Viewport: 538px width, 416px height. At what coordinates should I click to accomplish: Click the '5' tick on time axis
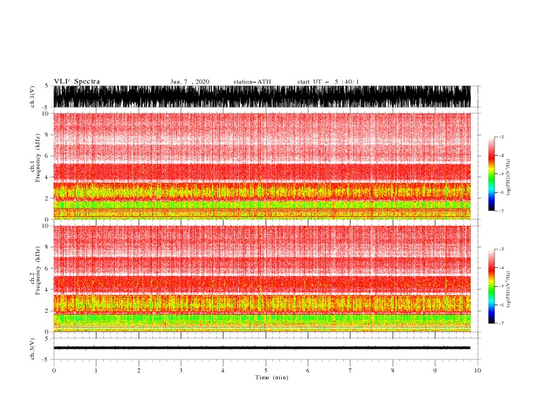tap(266, 370)
